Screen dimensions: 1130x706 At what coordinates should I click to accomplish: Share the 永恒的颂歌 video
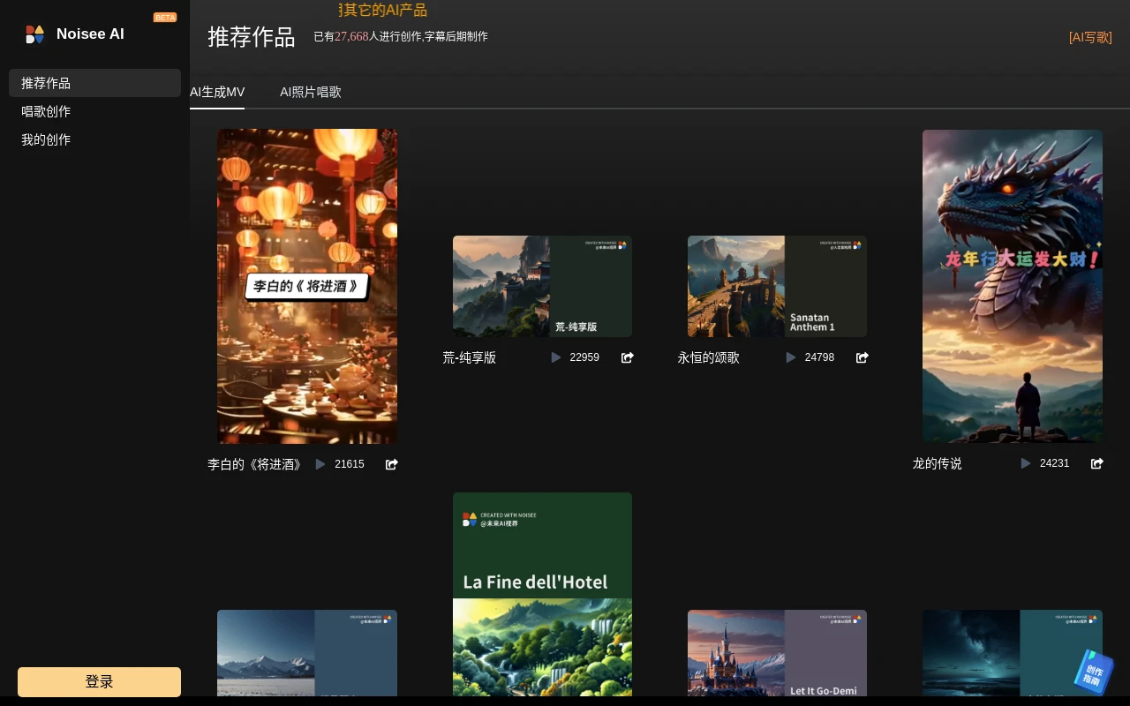click(863, 357)
